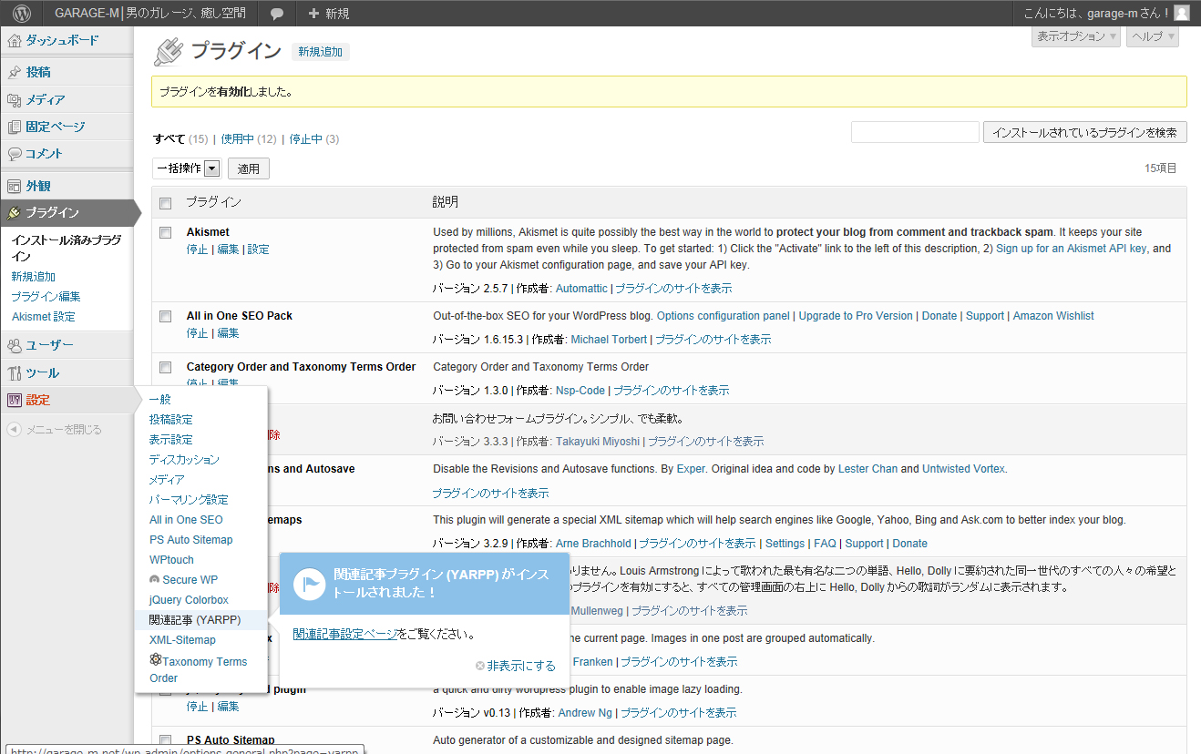Click the Plugin column header

click(x=213, y=202)
